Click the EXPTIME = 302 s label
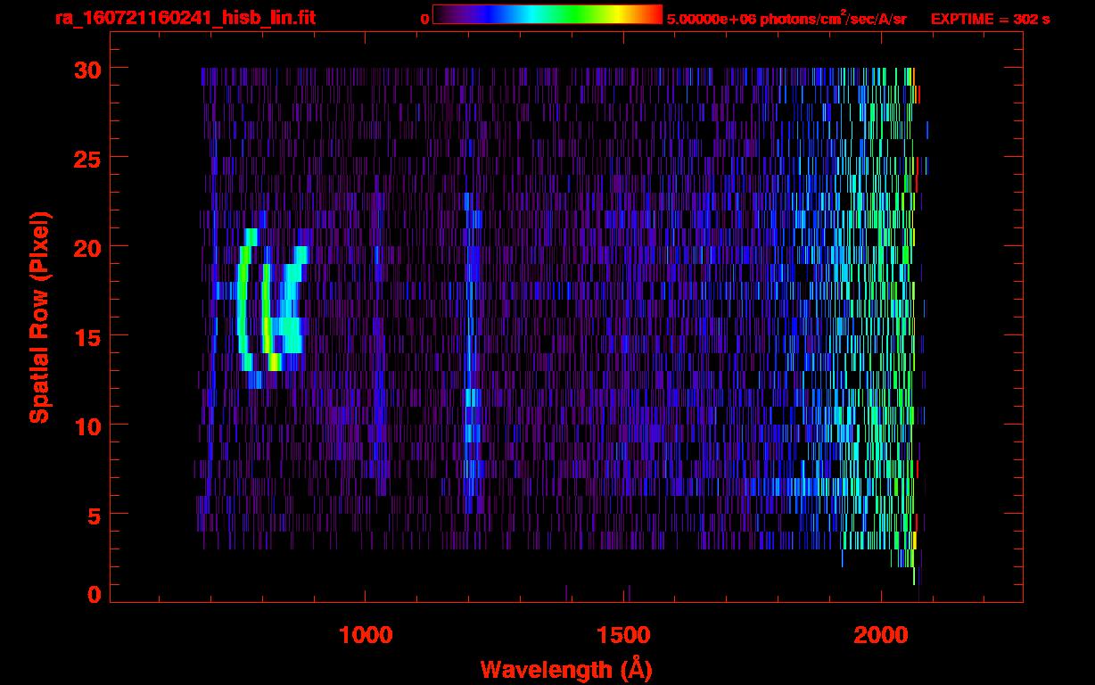This screenshot has width=1095, height=685. point(990,19)
